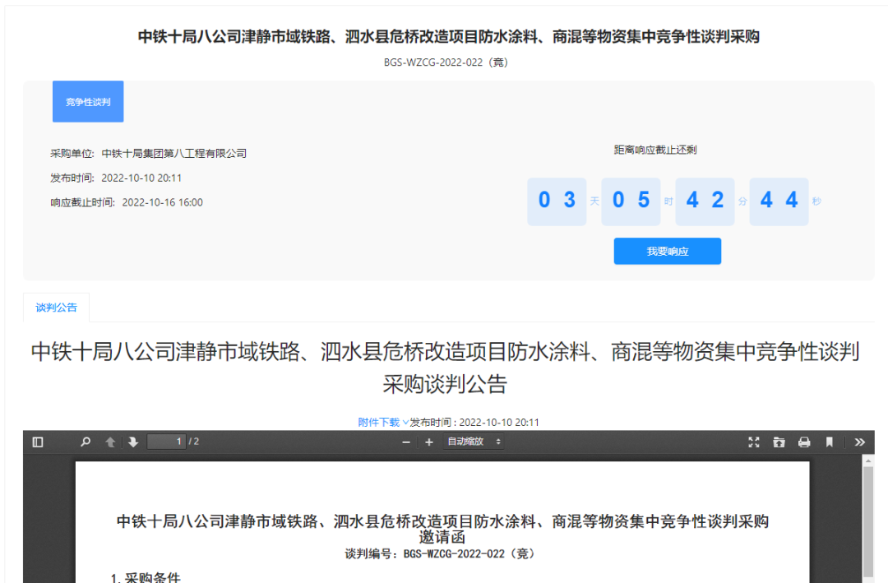Image resolution: width=888 pixels, height=583 pixels.
Task: Click the 2022-10-10 20:11 date in the info panel
Action: pos(141,178)
